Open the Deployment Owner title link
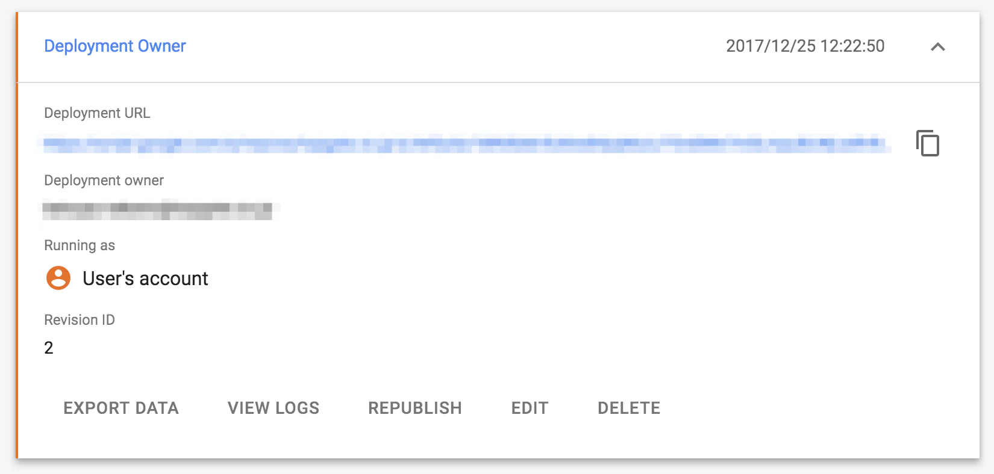Screen dimensions: 994x474 pyautogui.click(x=115, y=46)
